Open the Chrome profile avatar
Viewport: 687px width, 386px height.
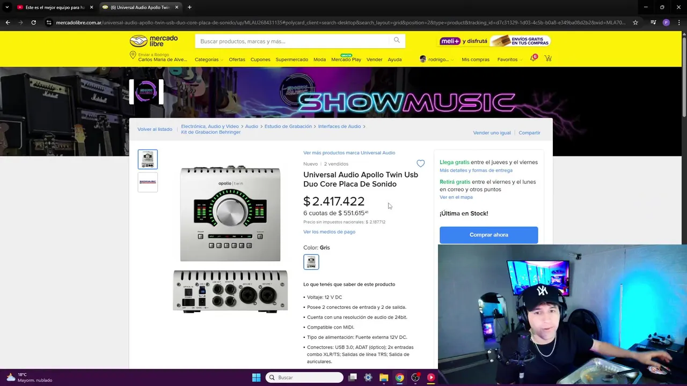tap(666, 23)
